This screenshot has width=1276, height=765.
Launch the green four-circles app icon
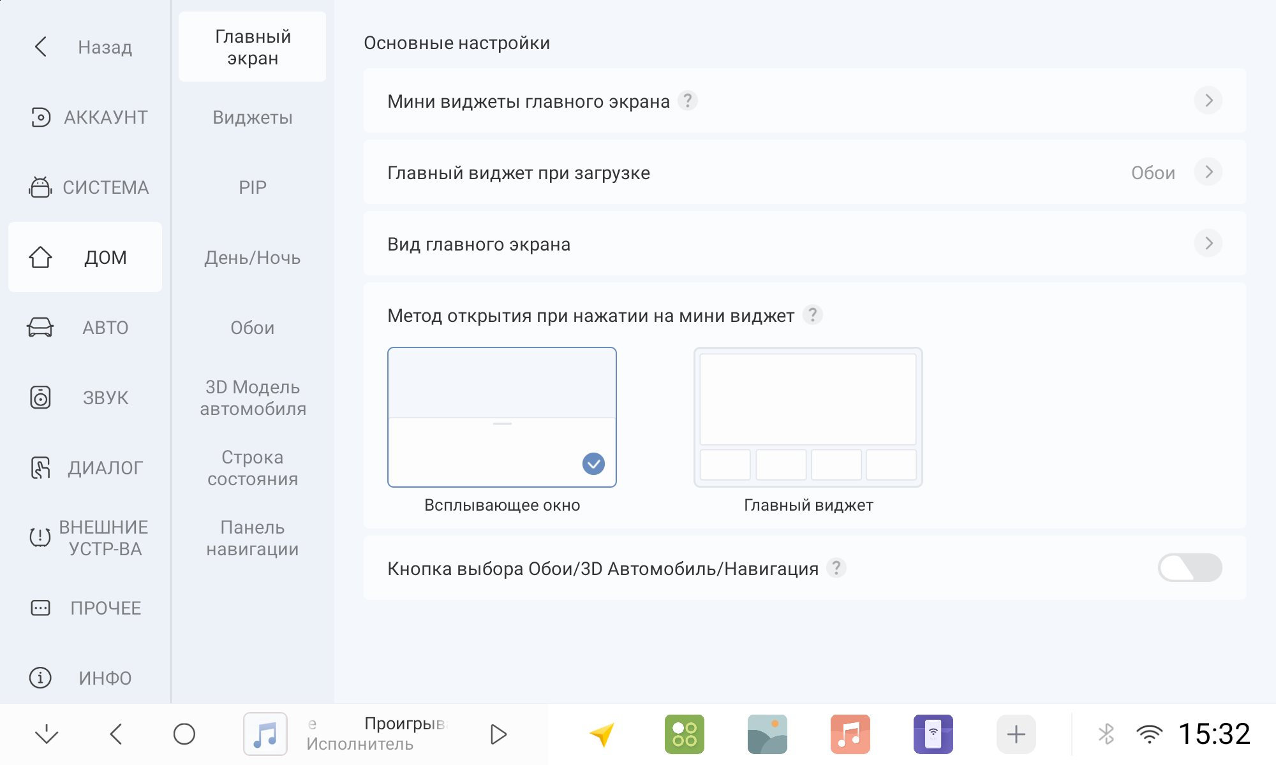[684, 734]
